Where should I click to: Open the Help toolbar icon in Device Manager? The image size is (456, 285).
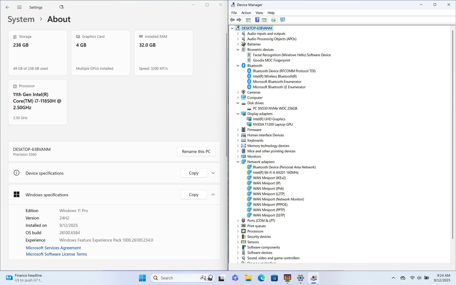point(257,20)
